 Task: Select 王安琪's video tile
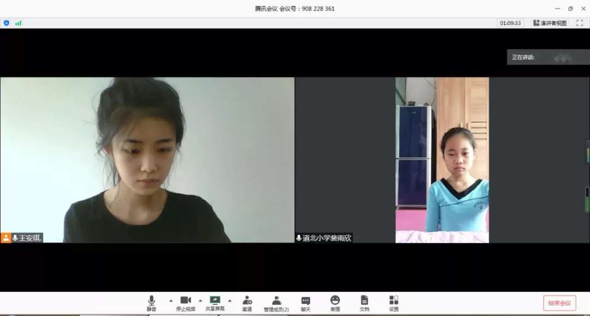click(x=147, y=159)
